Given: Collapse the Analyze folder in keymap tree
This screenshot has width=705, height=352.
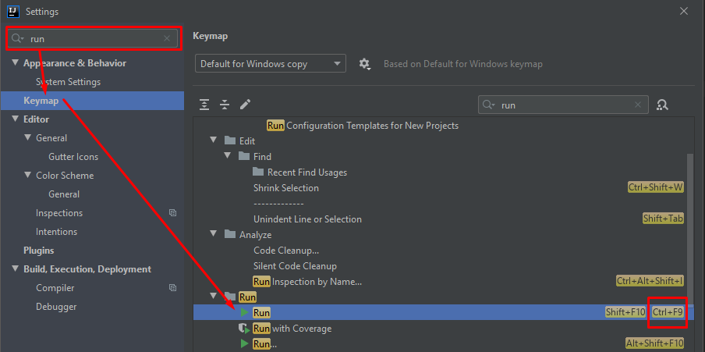Looking at the screenshot, I should [214, 235].
